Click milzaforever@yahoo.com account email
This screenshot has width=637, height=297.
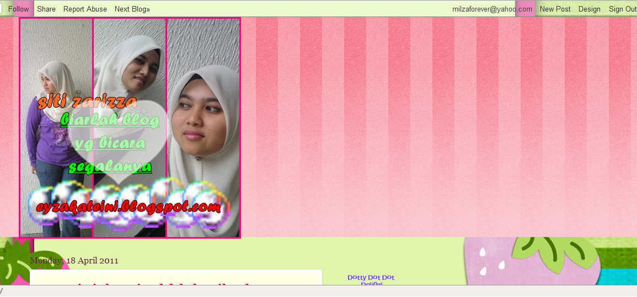493,9
